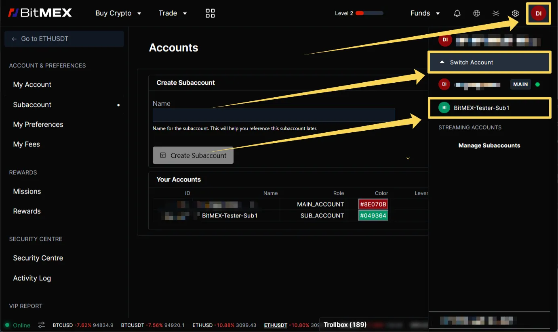This screenshot has height=332, width=558.
Task: Open My Preferences in sidebar
Action: pos(38,124)
